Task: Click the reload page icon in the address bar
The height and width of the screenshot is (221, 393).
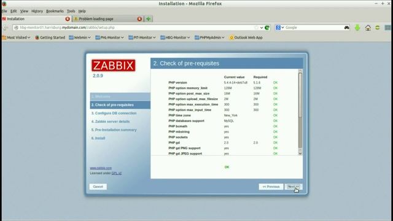Action: coord(267,28)
